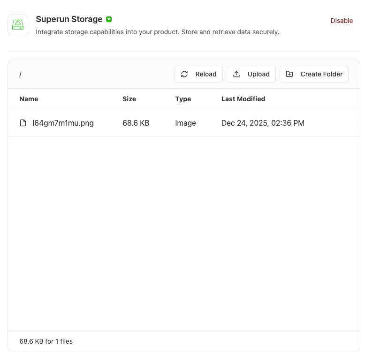The width and height of the screenshot is (365, 361).
Task: Sort by the Name column header
Action: [29, 99]
